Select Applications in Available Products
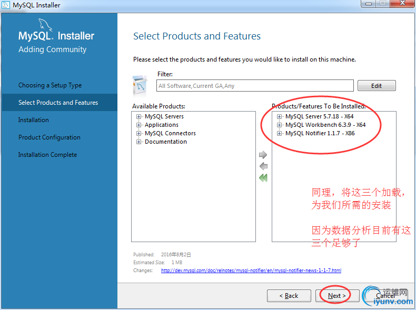This screenshot has width=416, height=310. 161,125
